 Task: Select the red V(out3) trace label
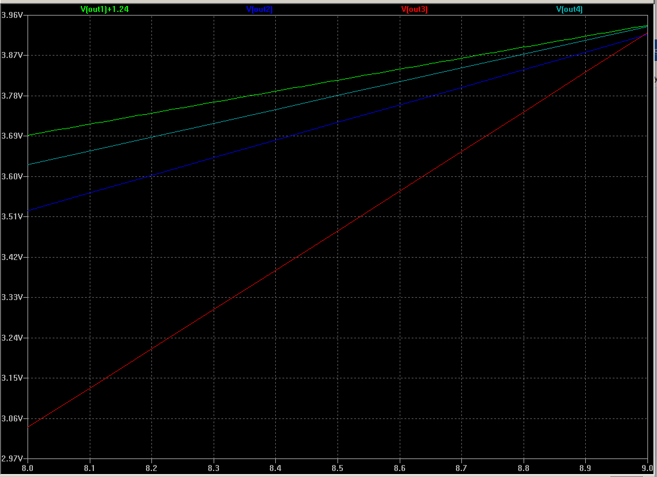point(414,9)
